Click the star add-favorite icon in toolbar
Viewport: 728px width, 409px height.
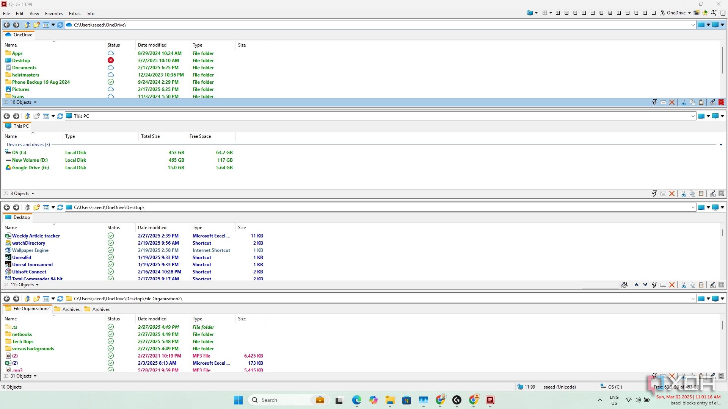[x=705, y=13]
